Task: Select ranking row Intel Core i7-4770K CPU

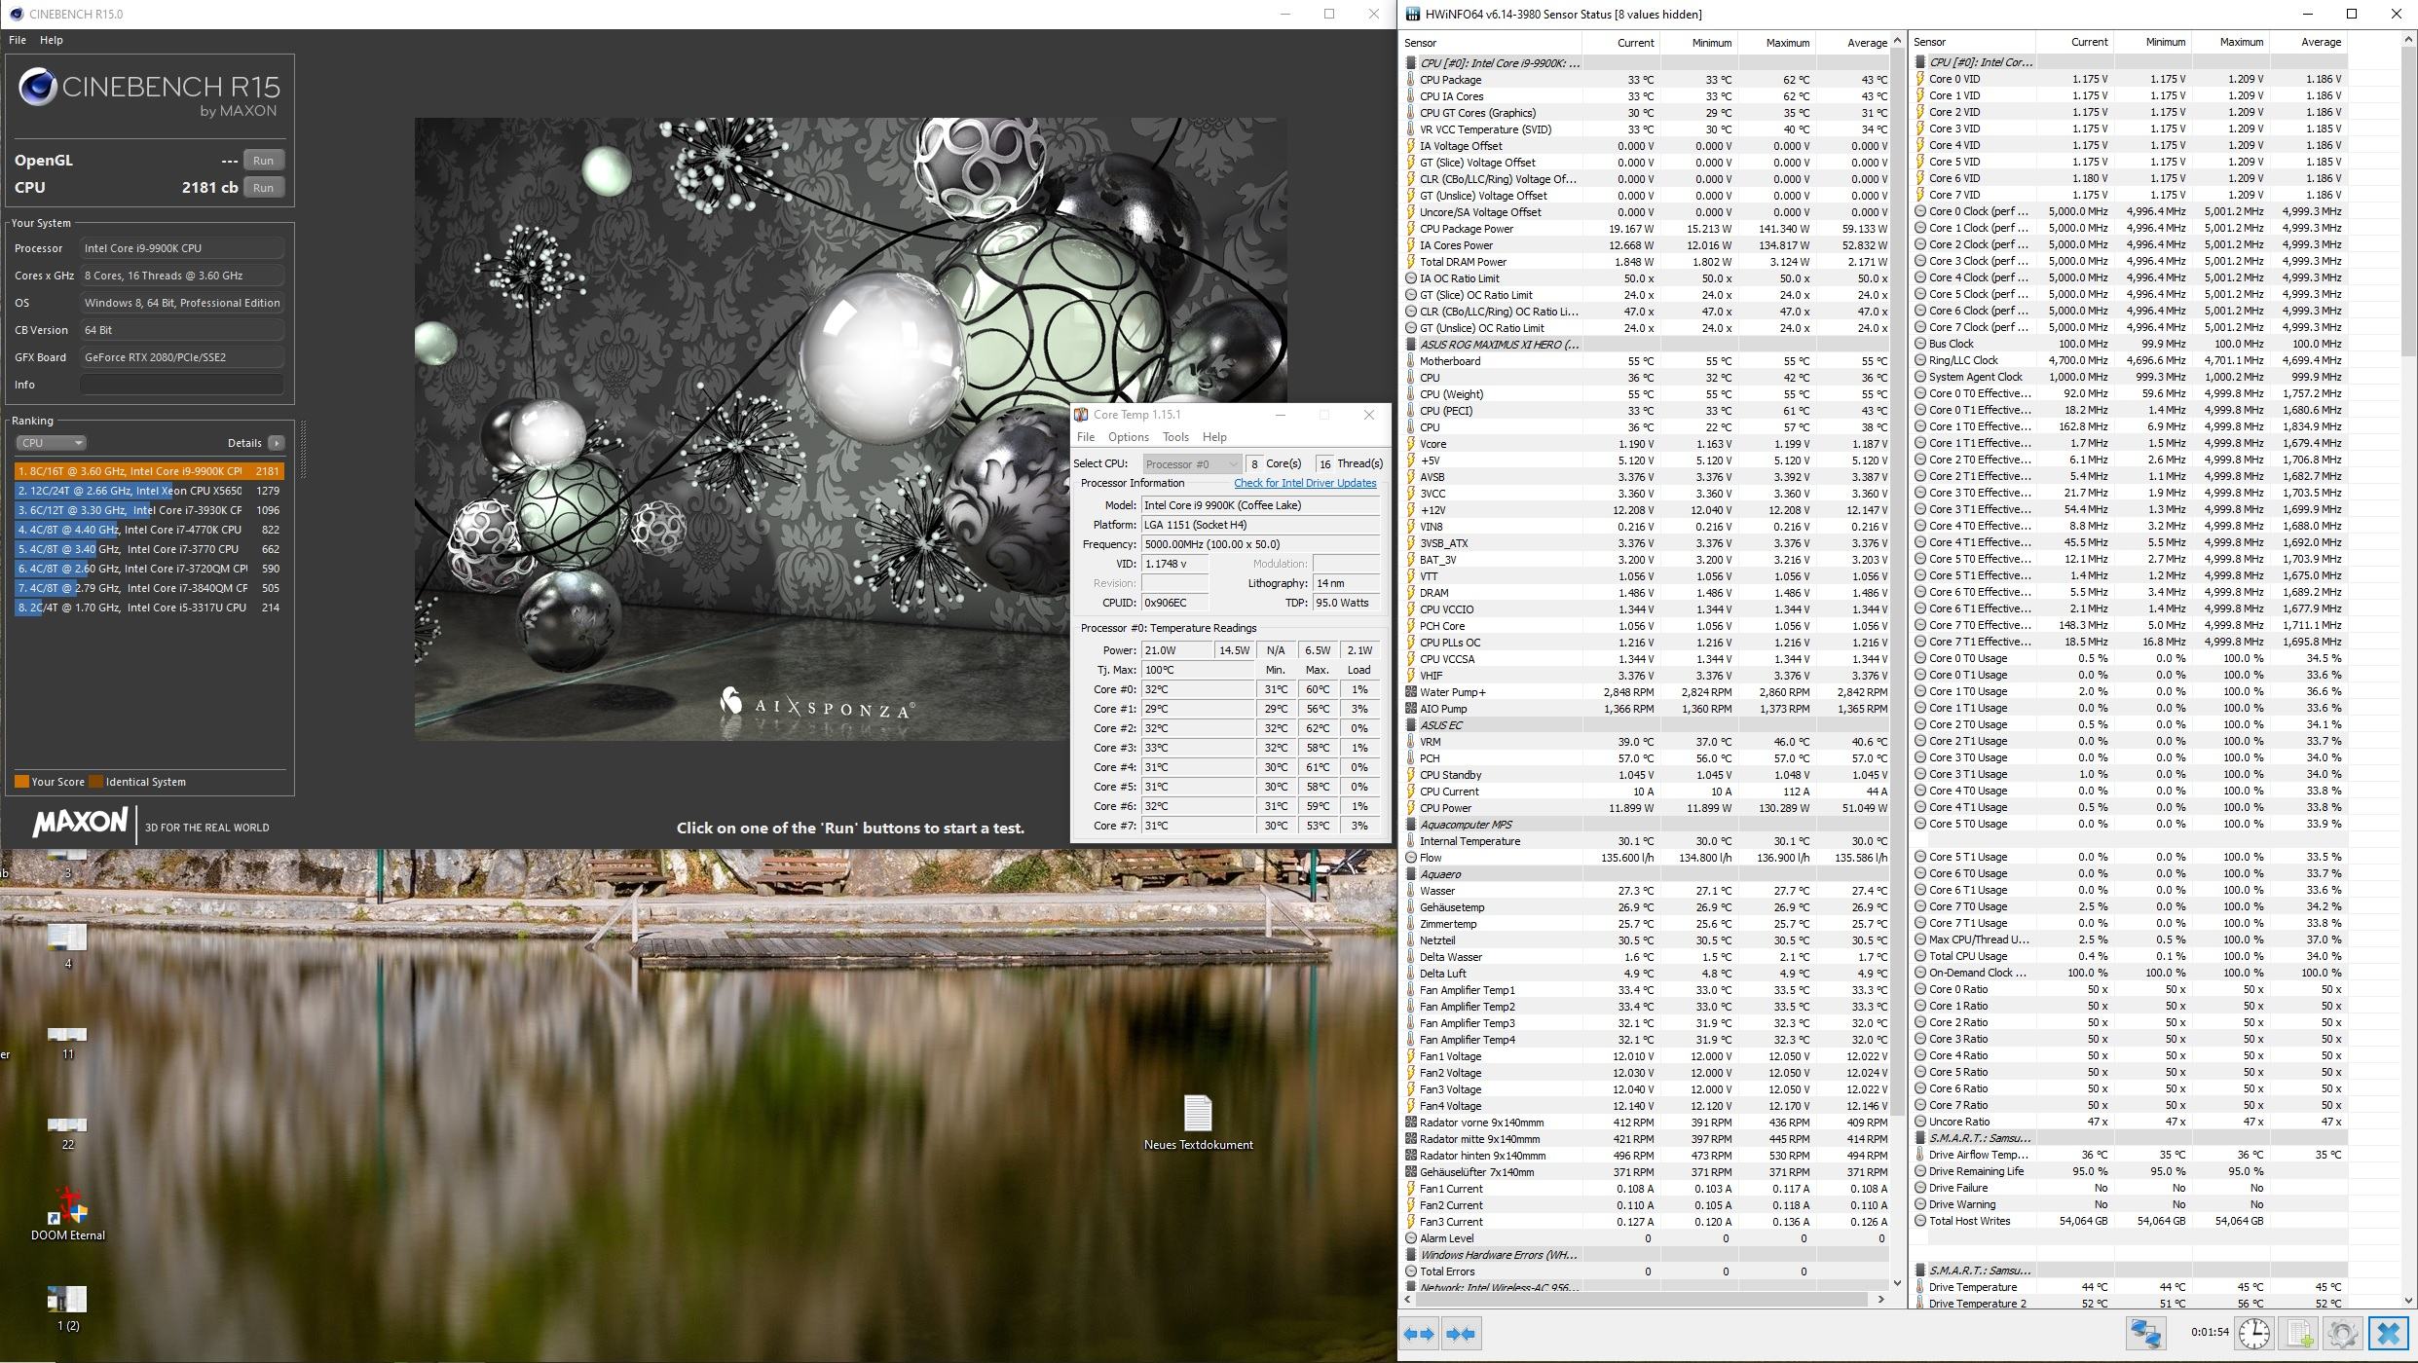Action: (149, 530)
